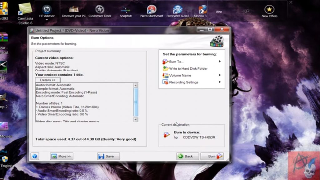Click the details list scrollbar thumb

coord(136,102)
